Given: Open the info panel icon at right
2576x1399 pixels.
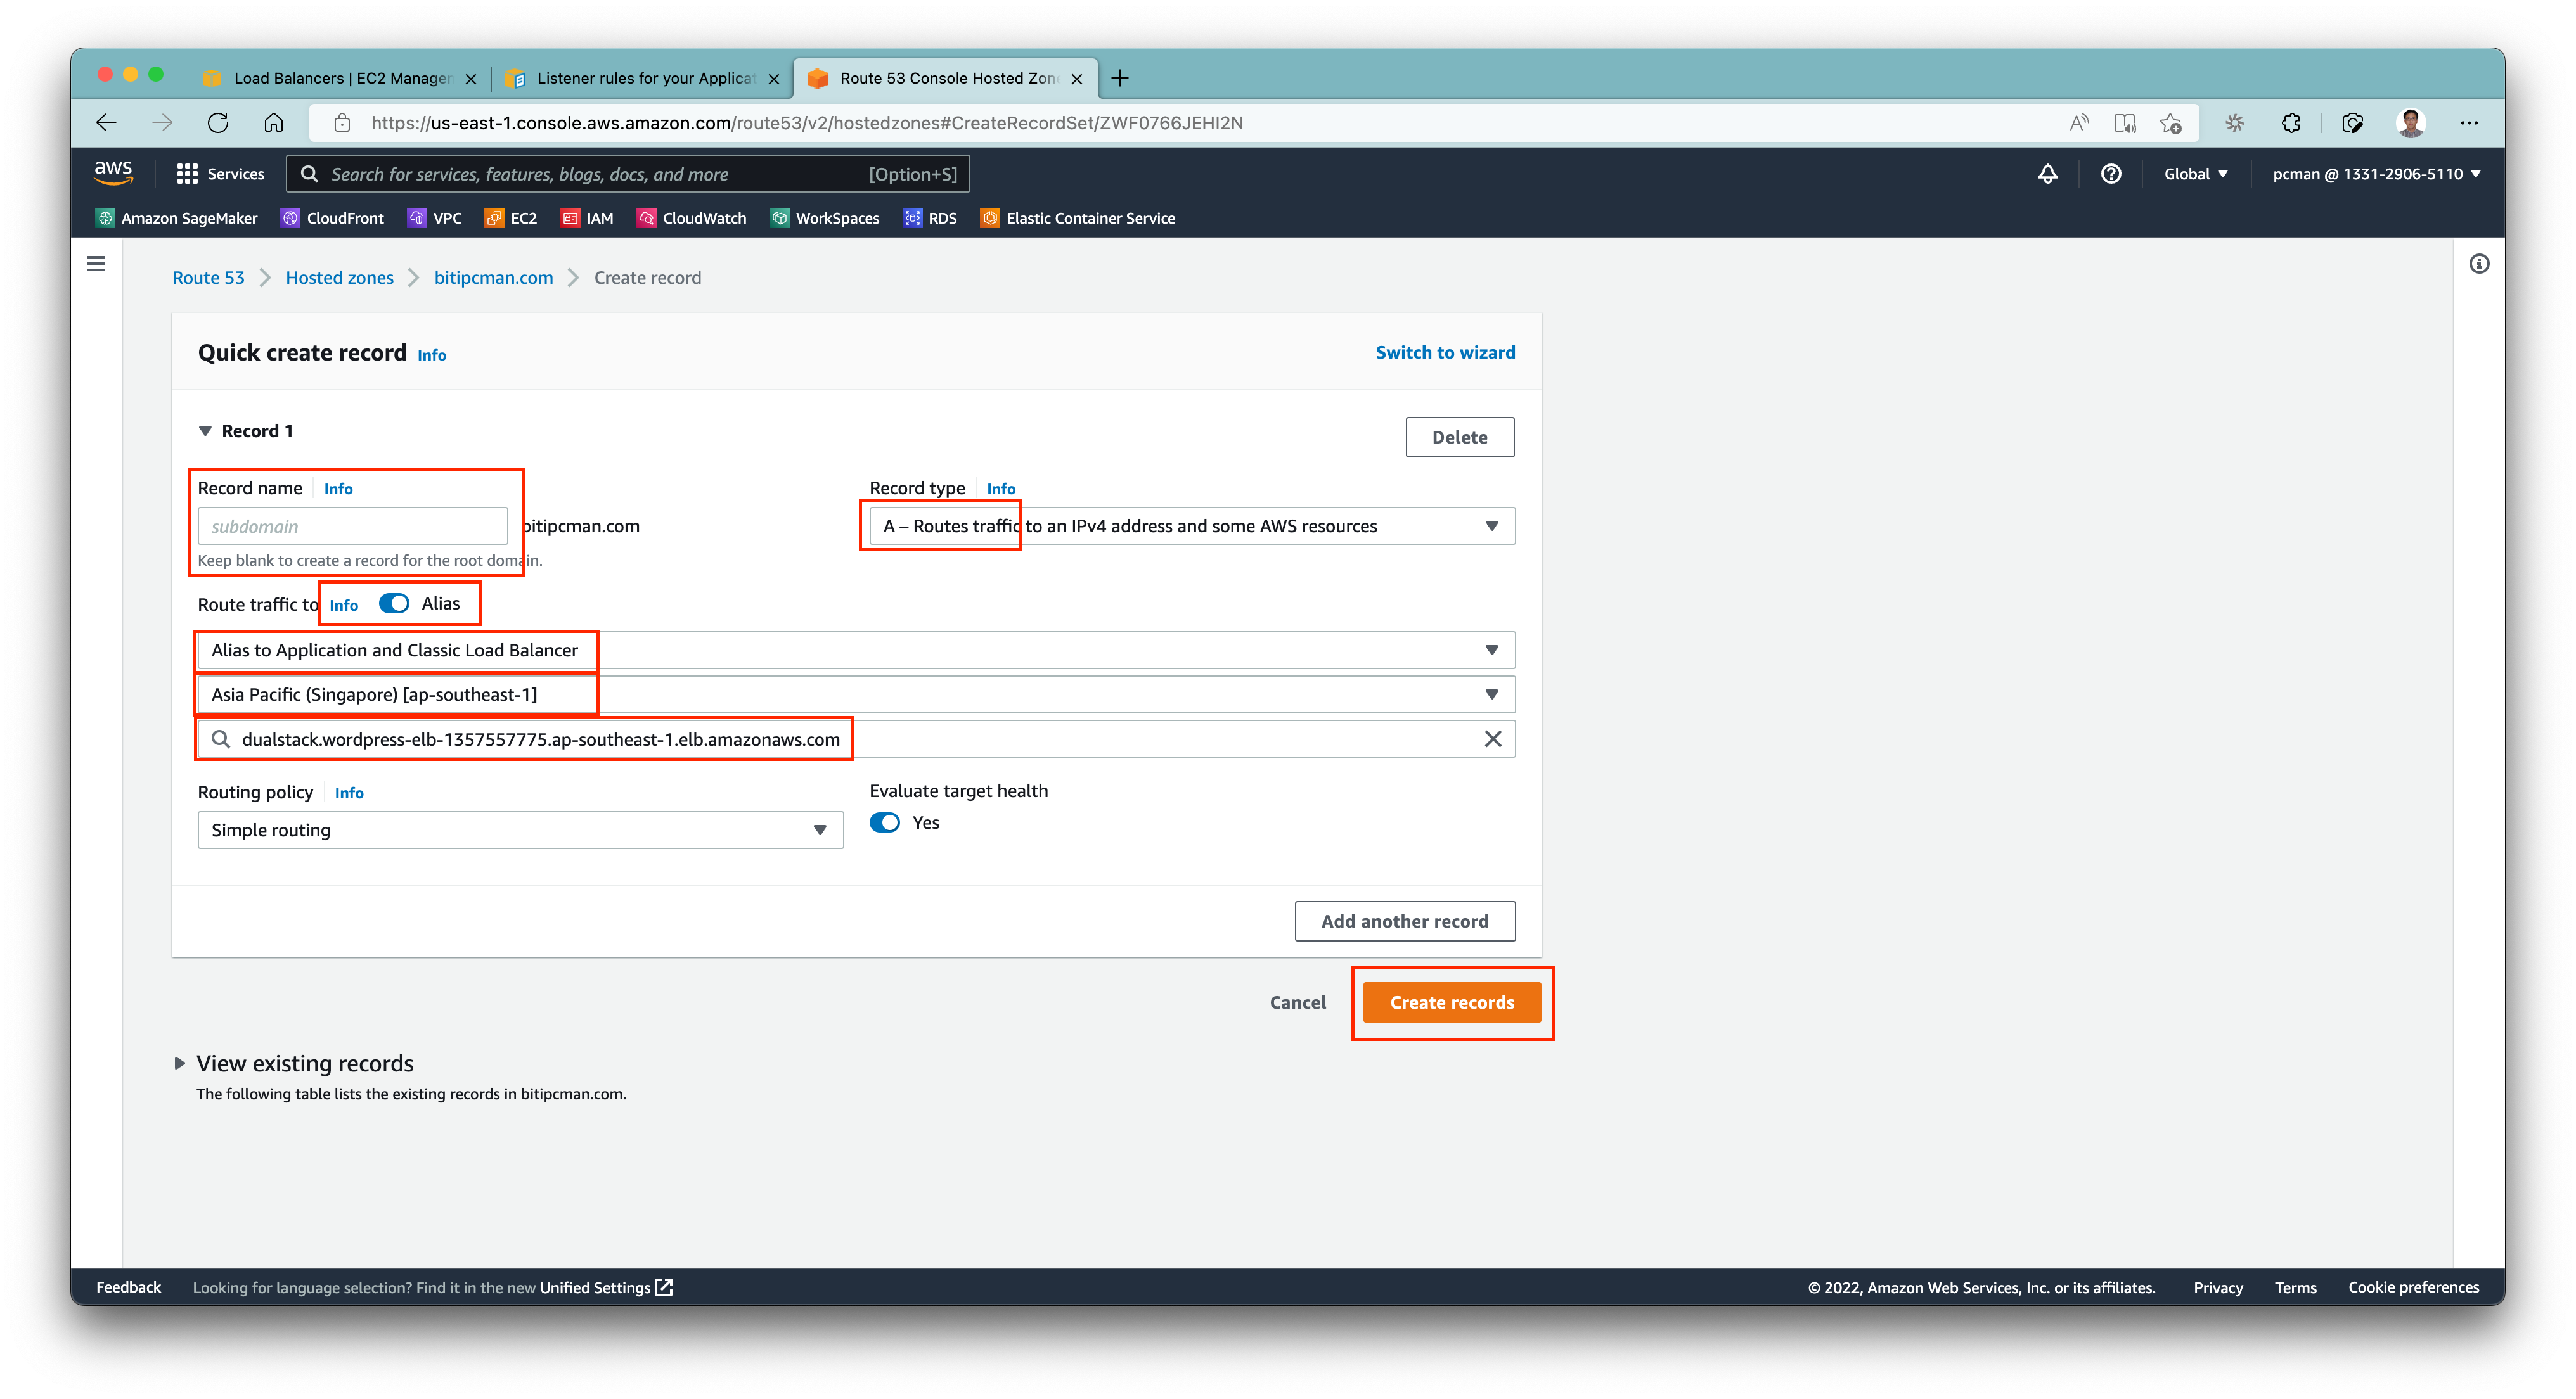Looking at the screenshot, I should 2478,264.
